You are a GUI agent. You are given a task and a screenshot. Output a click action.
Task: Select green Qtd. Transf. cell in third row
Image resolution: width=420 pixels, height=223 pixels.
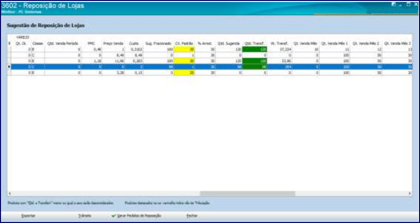[x=255, y=61]
